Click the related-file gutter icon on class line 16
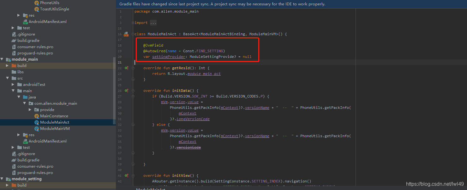Screen dimensions: 467x190 point(126,34)
